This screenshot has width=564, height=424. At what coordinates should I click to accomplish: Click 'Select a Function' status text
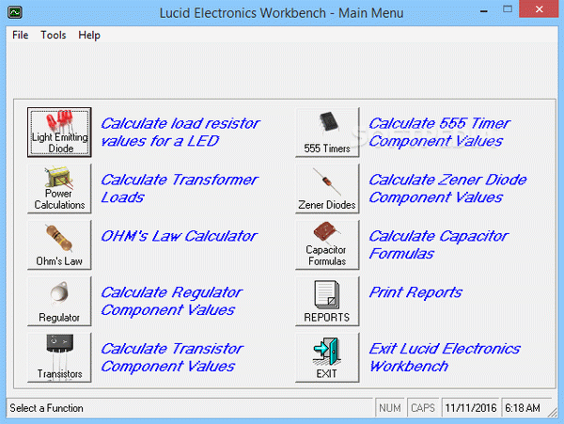pyautogui.click(x=46, y=408)
